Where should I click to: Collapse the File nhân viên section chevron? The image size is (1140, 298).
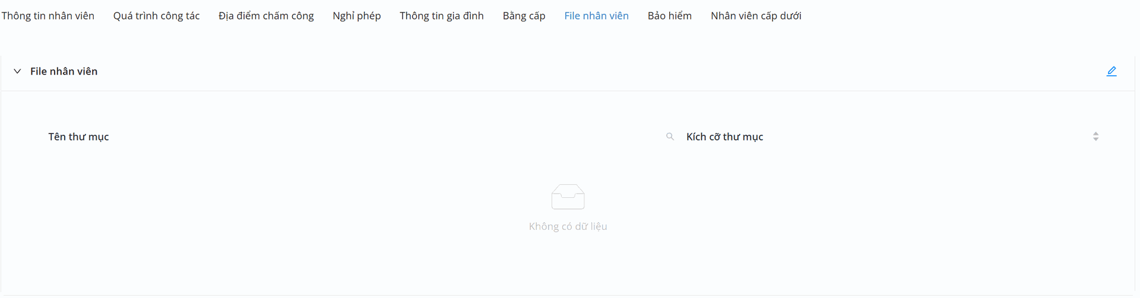(x=17, y=71)
